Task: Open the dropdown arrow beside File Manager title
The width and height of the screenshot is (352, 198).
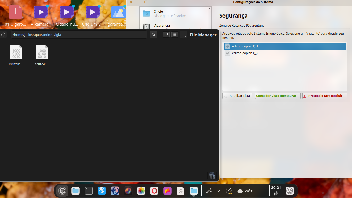Action: (184, 35)
